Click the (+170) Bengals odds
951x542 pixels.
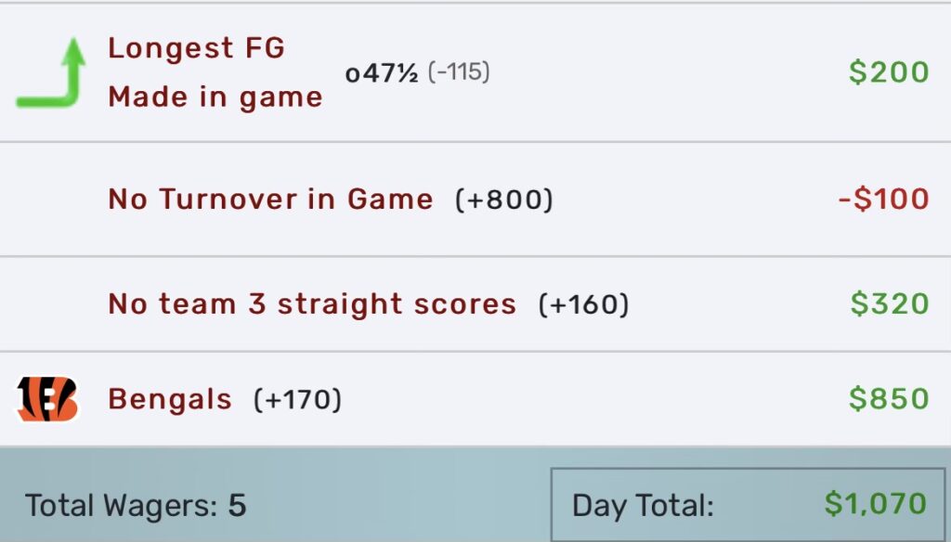[x=297, y=399]
